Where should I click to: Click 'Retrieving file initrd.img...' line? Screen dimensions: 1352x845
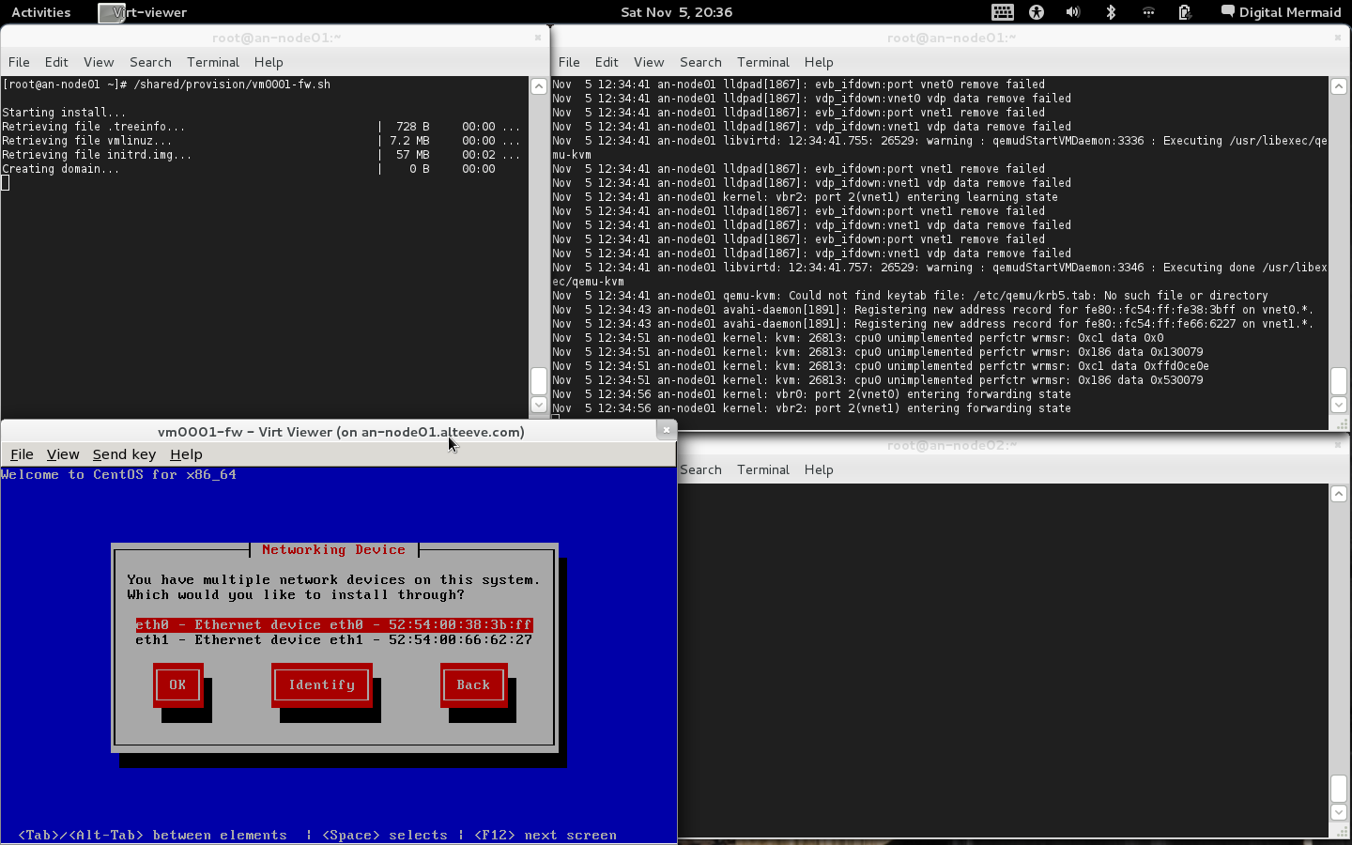point(261,155)
